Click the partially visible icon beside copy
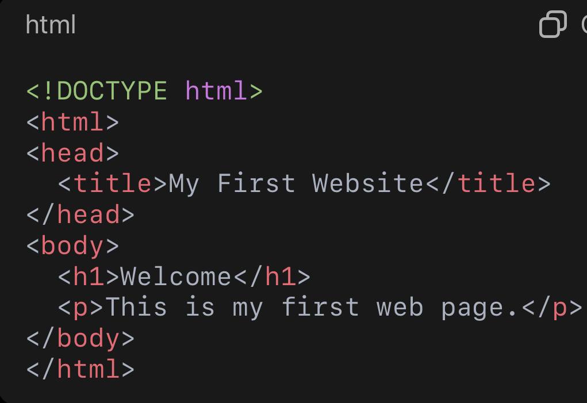 [583, 25]
